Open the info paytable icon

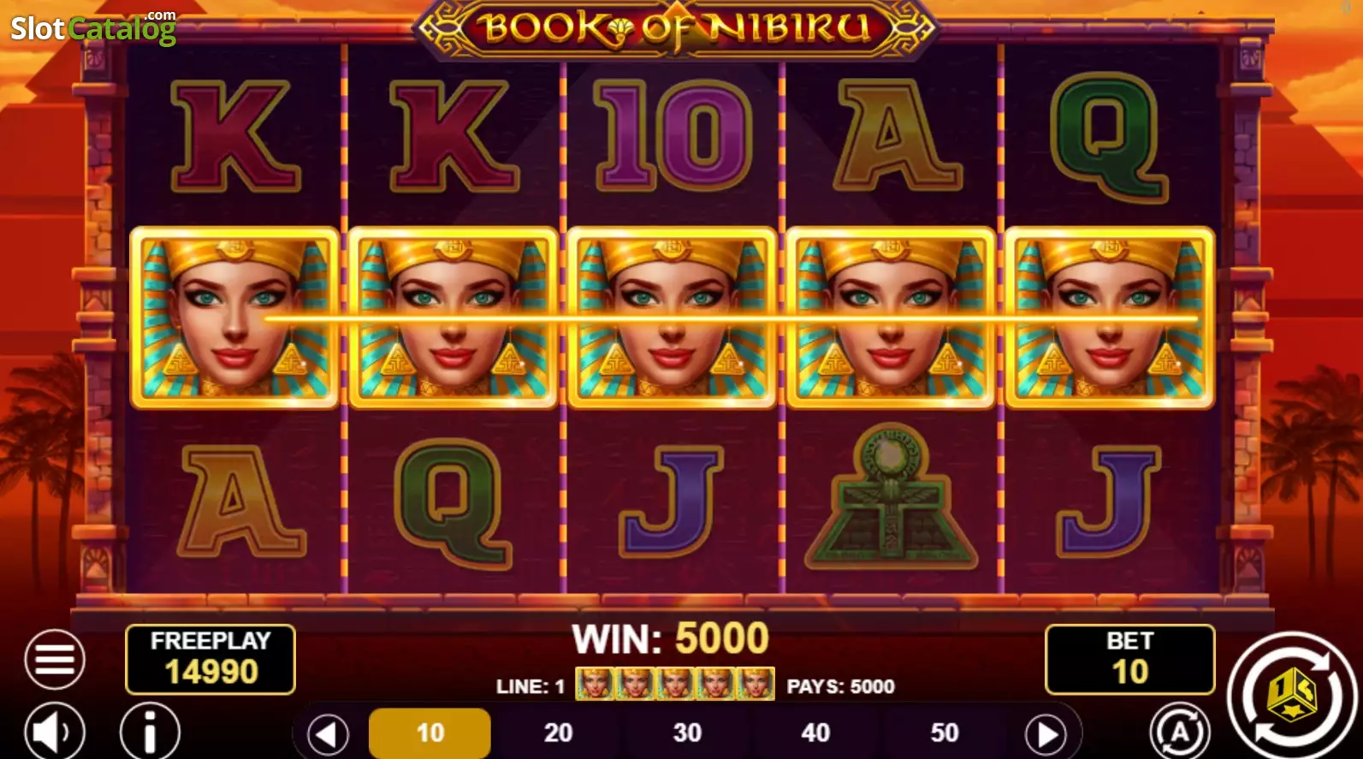point(150,732)
